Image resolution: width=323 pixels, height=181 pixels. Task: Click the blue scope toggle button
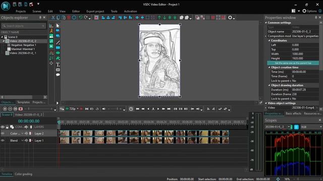pyautogui.click(x=296, y=127)
